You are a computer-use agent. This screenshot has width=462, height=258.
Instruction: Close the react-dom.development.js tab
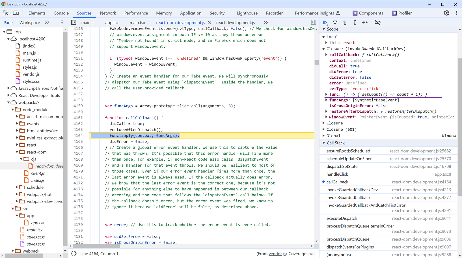point(209,22)
